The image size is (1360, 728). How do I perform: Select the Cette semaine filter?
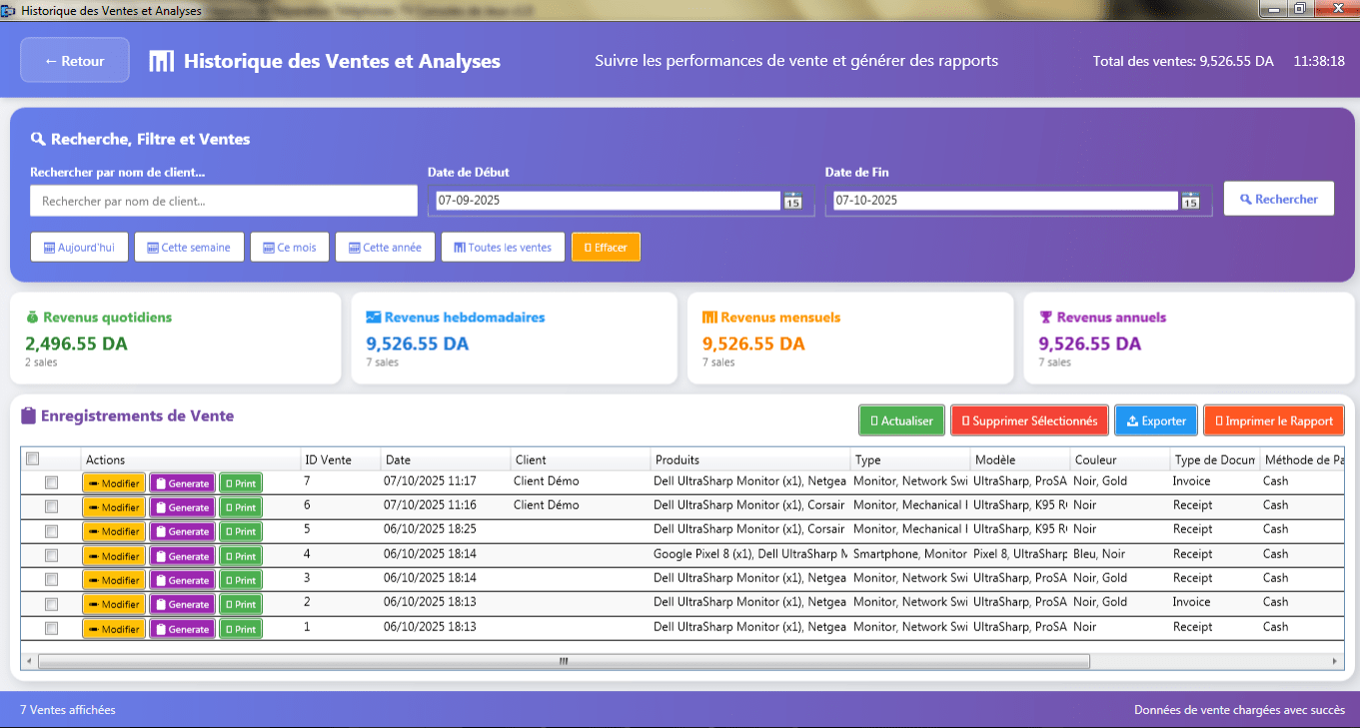[x=189, y=247]
